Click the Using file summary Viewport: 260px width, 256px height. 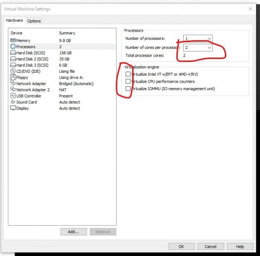pyautogui.click(x=67, y=71)
